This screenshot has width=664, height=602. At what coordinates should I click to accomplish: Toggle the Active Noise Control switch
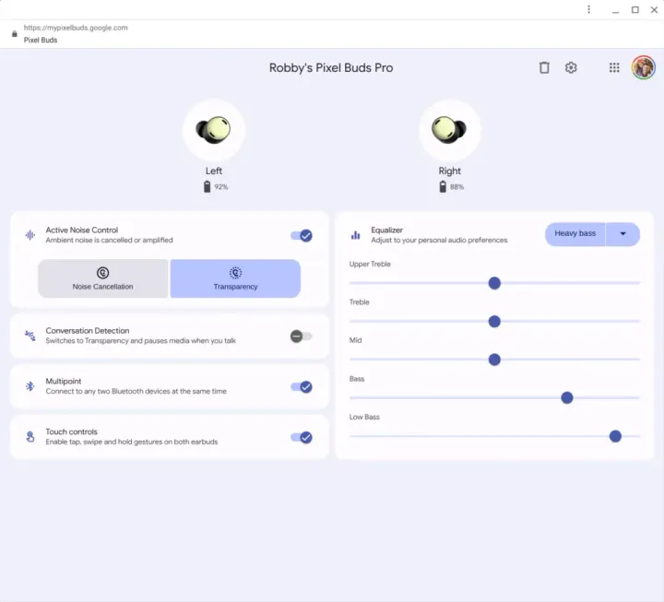tap(302, 235)
